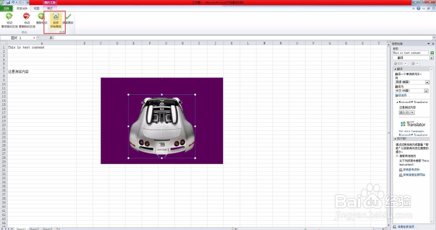Screen dimensions: 436x230
Task: Click translated text 这是测试内容 in Research pane
Action: [408, 107]
